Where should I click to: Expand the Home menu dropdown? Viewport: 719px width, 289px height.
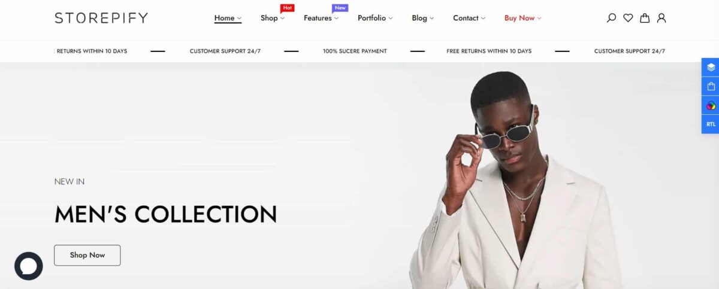click(228, 18)
